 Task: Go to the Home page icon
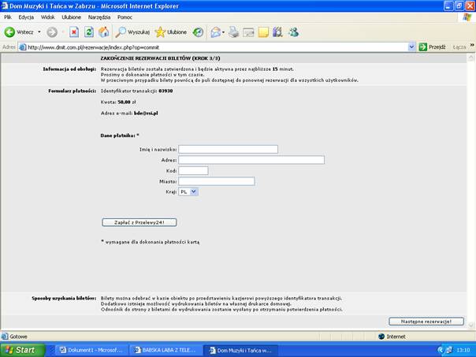point(103,32)
